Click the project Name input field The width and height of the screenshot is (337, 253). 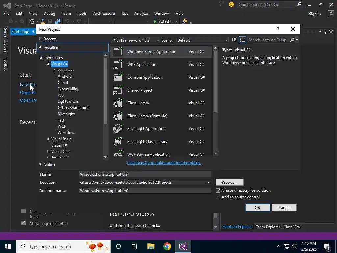(145, 174)
